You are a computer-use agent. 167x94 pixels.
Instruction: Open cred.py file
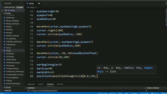click(9, 80)
